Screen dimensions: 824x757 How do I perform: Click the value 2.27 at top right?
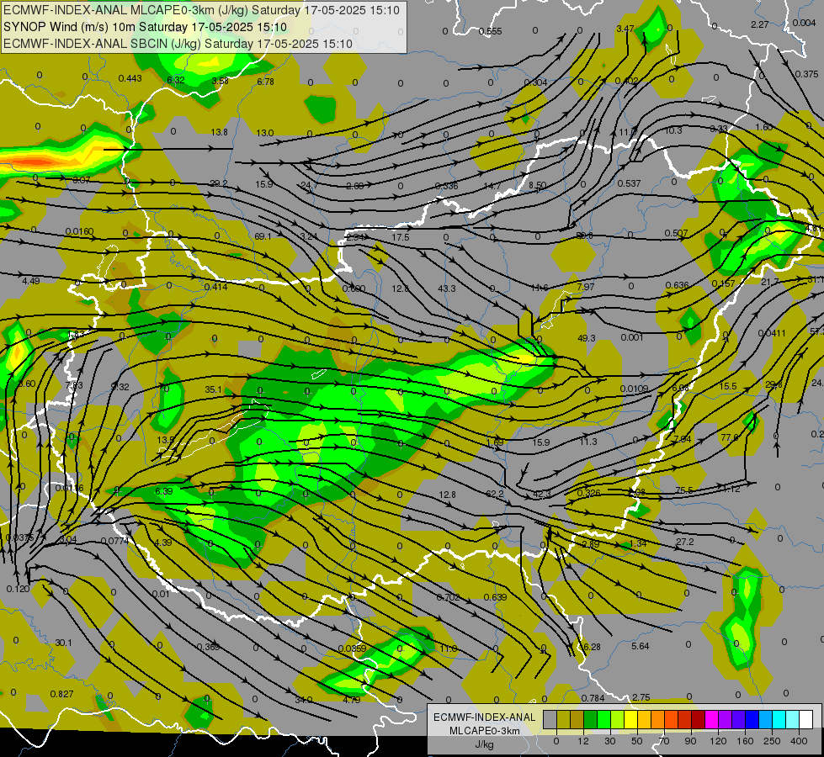(760, 24)
